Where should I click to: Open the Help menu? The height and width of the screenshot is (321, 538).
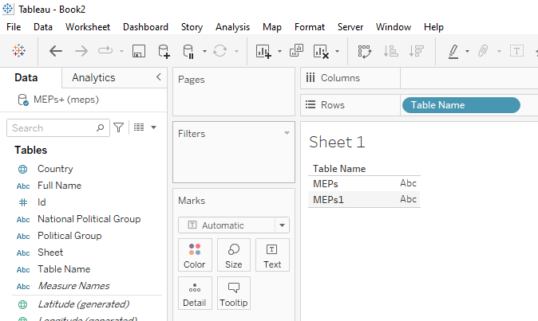coord(433,27)
